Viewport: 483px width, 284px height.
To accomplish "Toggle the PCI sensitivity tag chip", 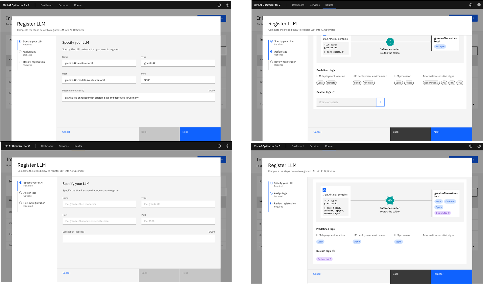I will tap(460, 83).
